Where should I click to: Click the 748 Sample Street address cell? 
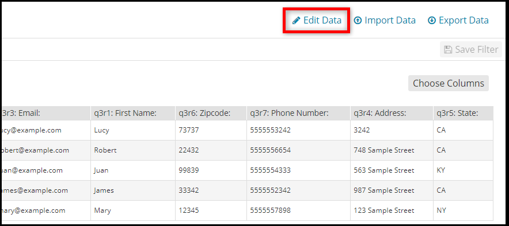click(392, 150)
